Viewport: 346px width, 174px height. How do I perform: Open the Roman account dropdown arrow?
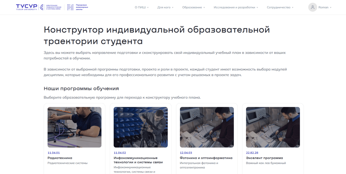click(x=331, y=7)
